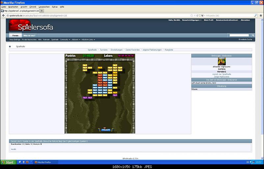This screenshot has width=264, height=169.
Task: Click the Firefox quick launch icon in taskbar
Action: pyautogui.click(x=27, y=162)
